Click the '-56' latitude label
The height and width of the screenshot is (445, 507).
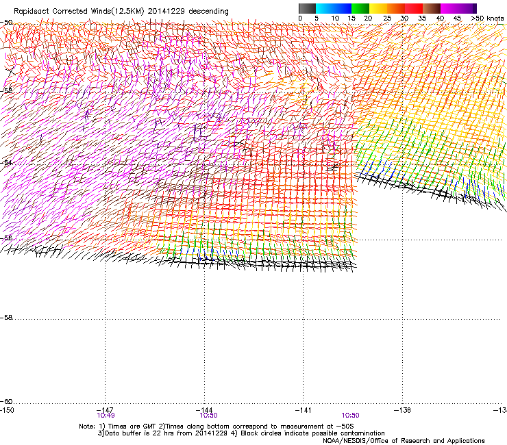6,238
